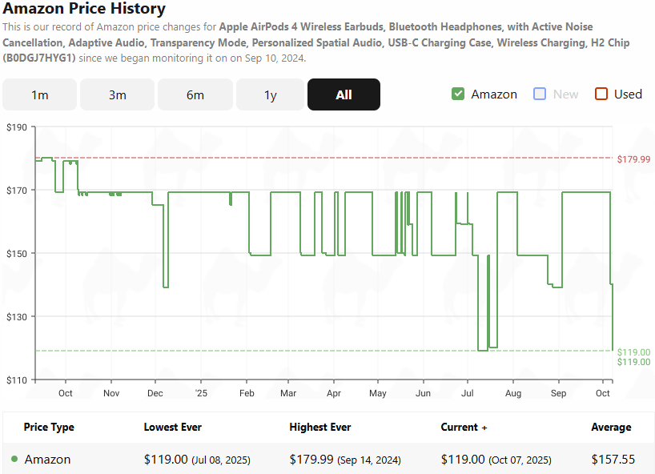The width and height of the screenshot is (655, 474).
Task: Uncheck the Amazon price checkbox
Action: pos(458,94)
